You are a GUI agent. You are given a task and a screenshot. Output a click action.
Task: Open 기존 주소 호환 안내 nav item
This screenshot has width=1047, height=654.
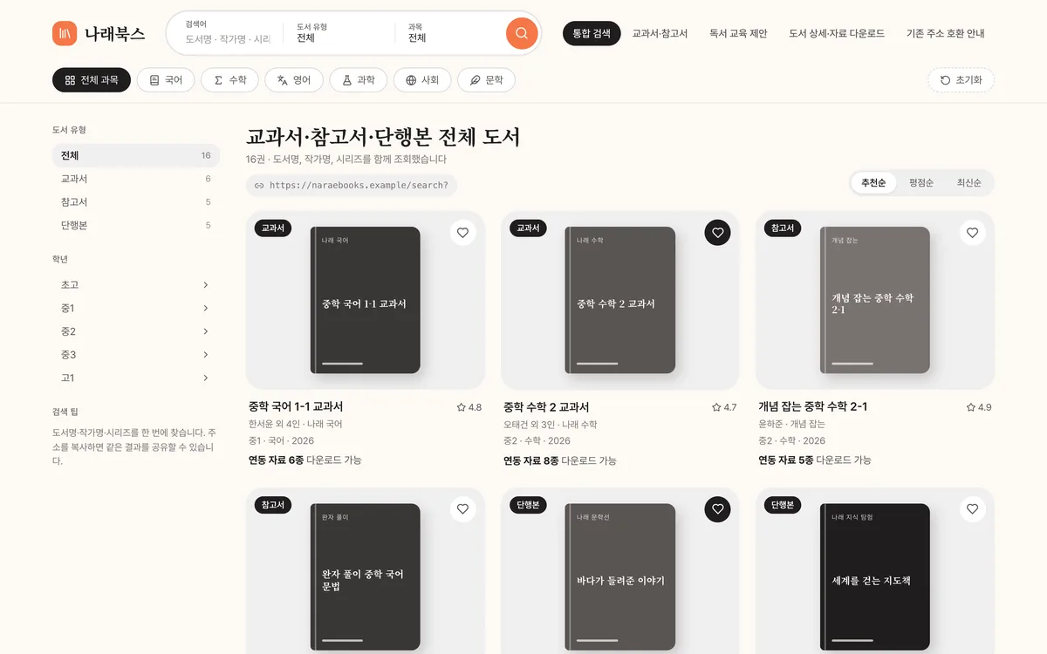pyautogui.click(x=945, y=33)
